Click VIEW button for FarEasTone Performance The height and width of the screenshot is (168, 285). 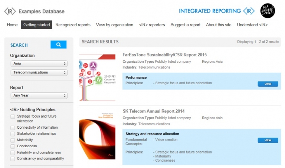268,84
